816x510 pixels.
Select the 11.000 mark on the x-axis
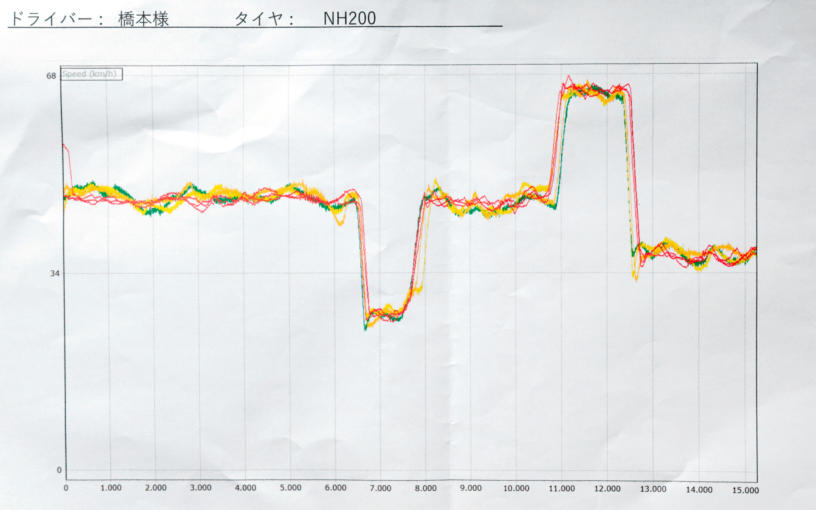coord(561,489)
